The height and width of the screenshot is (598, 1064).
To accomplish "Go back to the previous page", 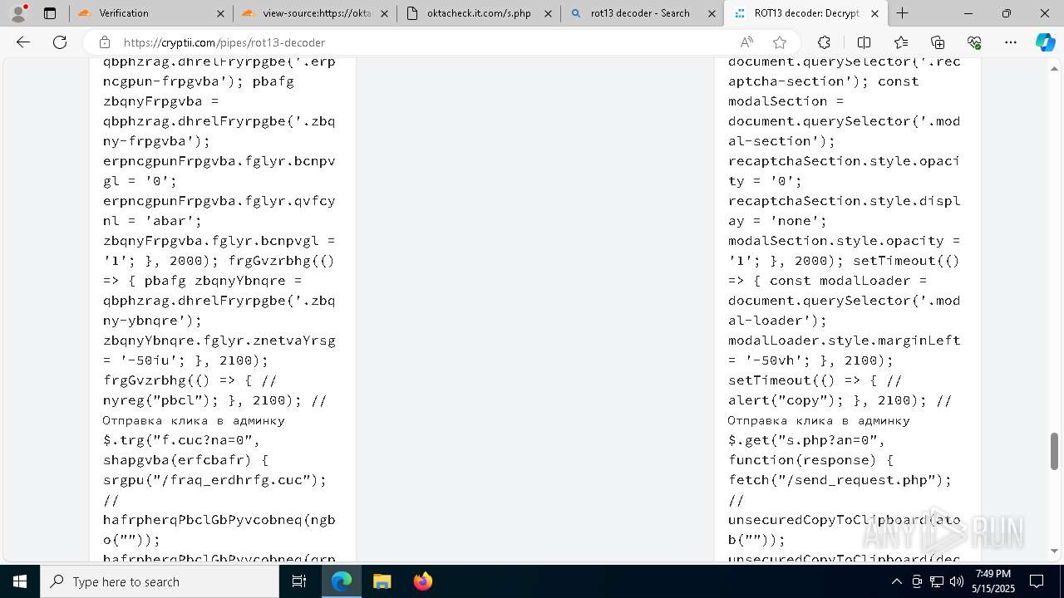I will coord(23,42).
